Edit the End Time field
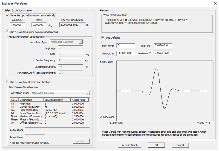This screenshot has width=219, height=151. [x=163, y=45]
